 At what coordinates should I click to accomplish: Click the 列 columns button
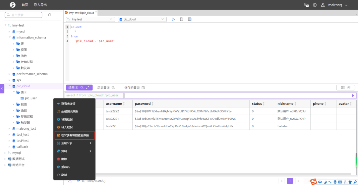[x=346, y=88]
